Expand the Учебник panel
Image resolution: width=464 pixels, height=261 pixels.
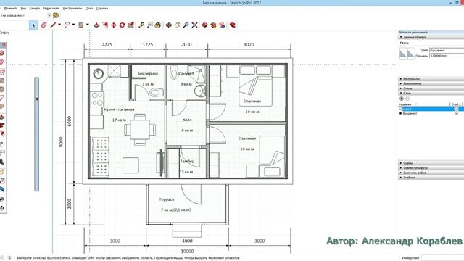click(431, 177)
